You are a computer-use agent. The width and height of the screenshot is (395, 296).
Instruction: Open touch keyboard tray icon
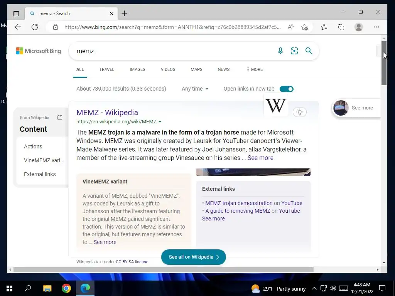click(x=343, y=288)
